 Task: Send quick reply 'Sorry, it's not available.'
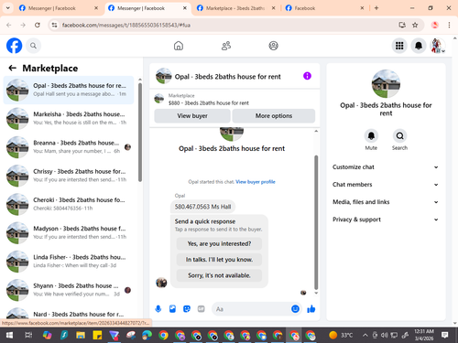point(219,275)
